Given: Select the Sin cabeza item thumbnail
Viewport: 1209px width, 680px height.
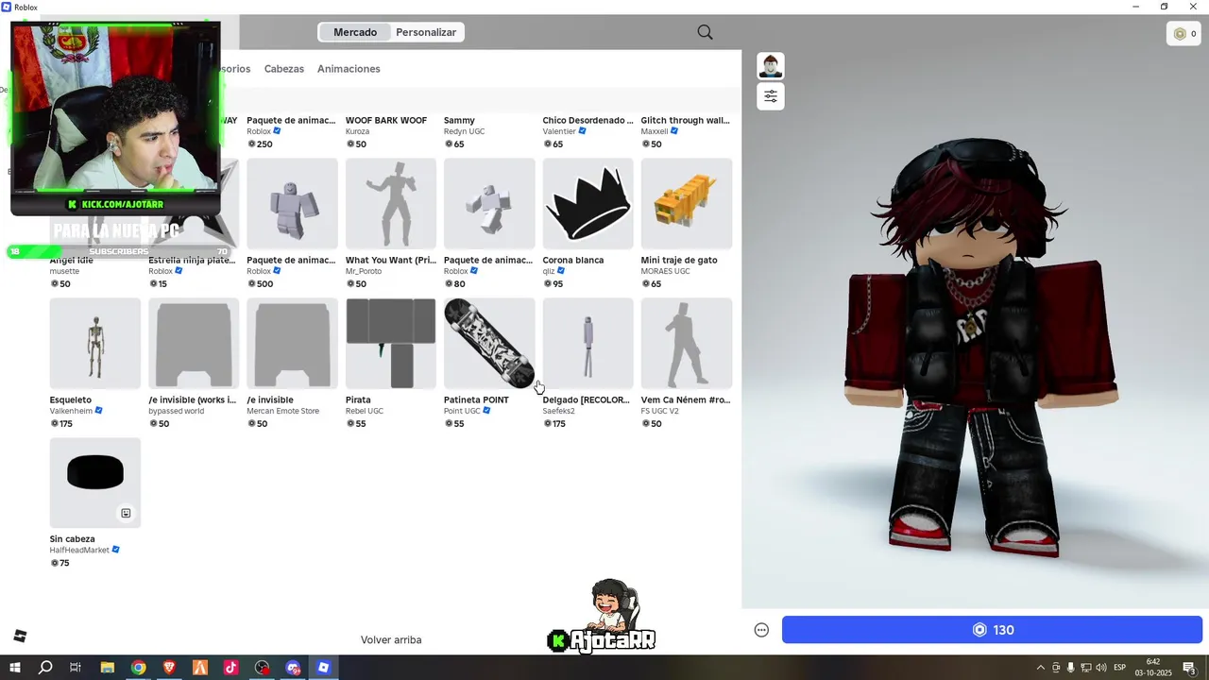Looking at the screenshot, I should (95, 483).
